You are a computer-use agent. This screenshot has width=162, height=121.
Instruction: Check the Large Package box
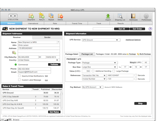tap(114, 71)
